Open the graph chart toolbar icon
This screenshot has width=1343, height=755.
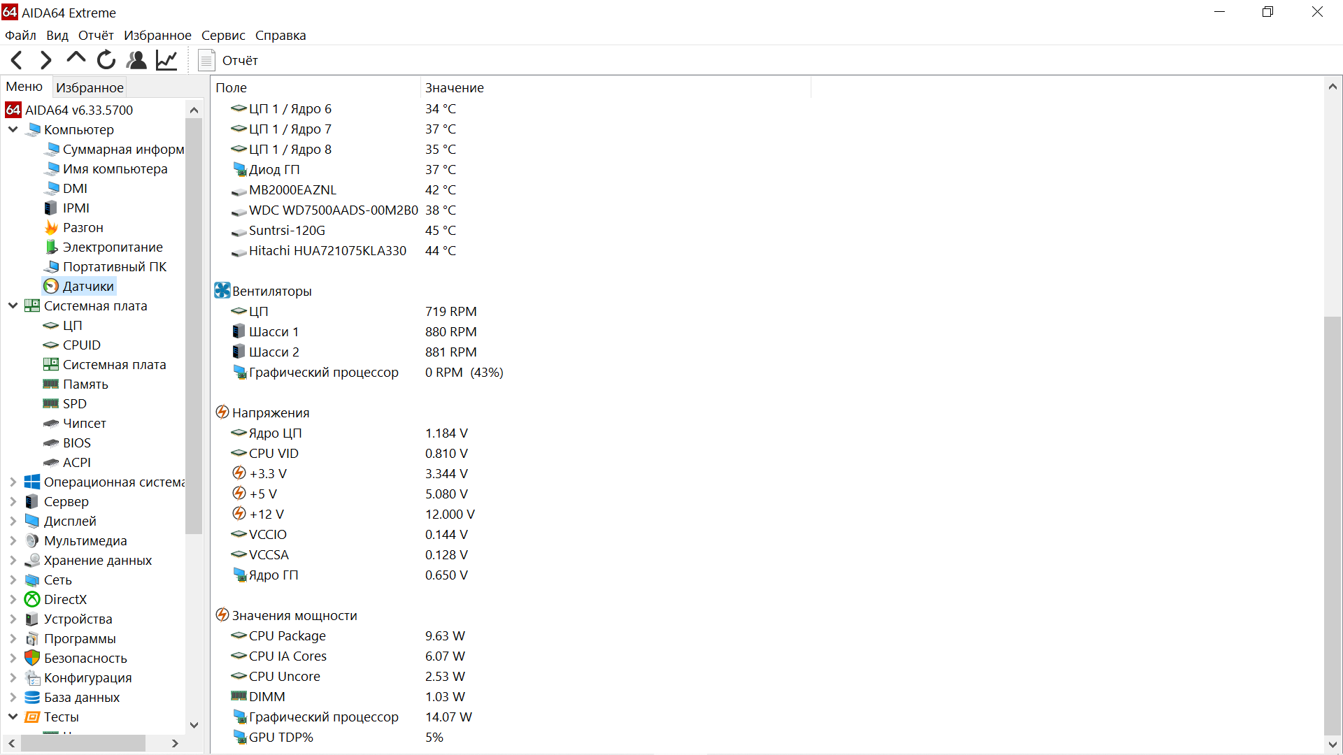(x=166, y=61)
